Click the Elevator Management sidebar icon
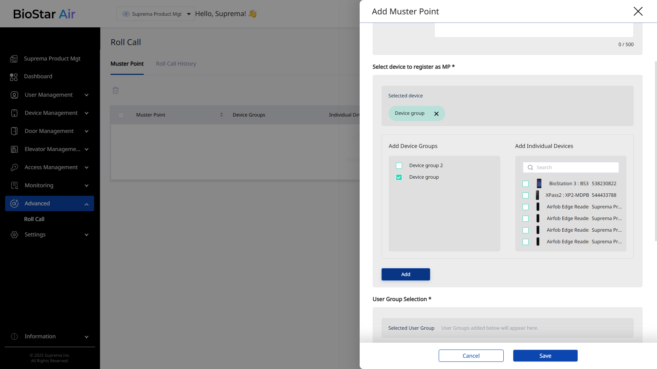 (14, 149)
